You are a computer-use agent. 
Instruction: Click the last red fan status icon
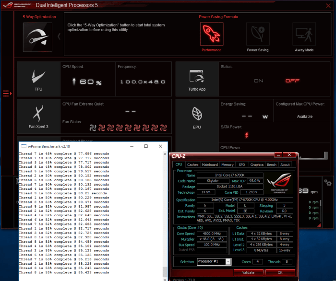coord(163,128)
